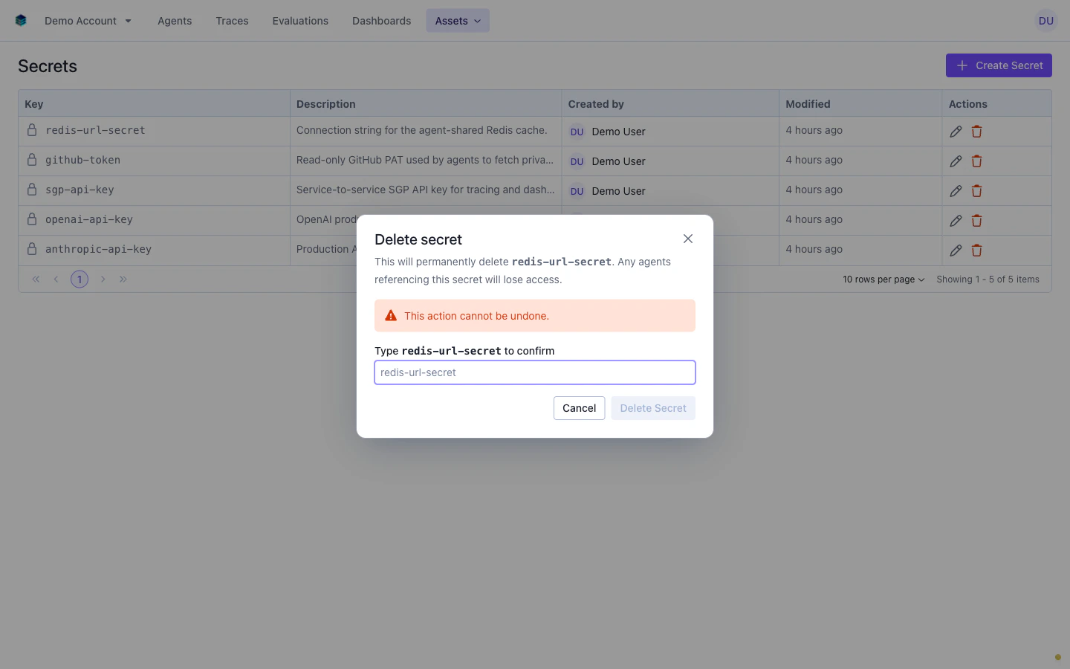Viewport: 1070px width, 669px height.
Task: Click the GitHub PAT description cell
Action: click(425, 160)
